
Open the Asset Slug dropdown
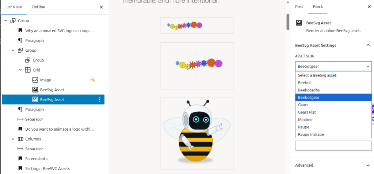tap(333, 66)
